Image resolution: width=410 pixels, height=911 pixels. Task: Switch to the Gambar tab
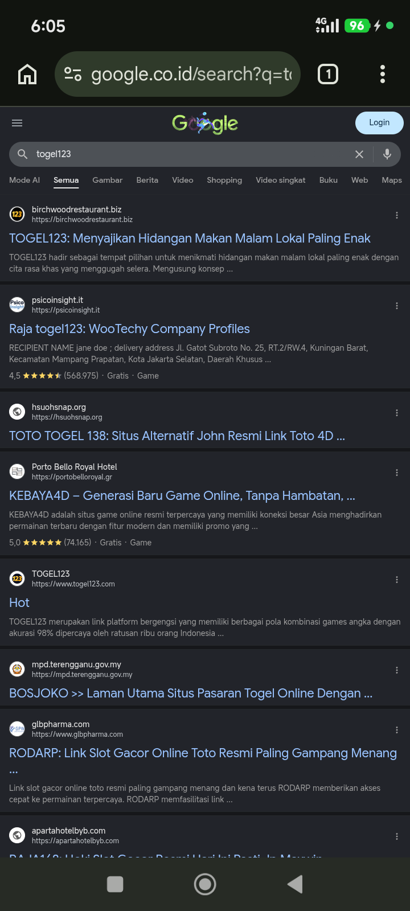[x=108, y=180]
